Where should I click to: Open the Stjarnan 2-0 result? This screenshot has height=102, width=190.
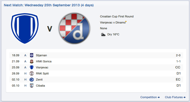pos(178,55)
